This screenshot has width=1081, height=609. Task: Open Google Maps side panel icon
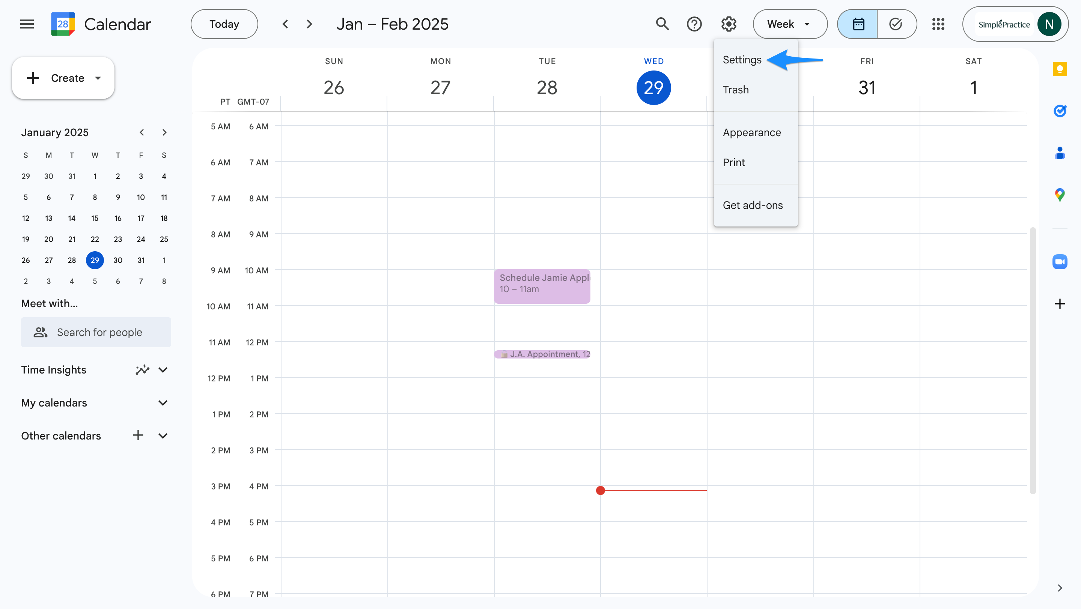1060,195
